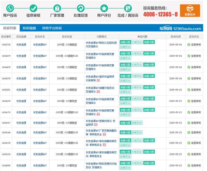Screen dimensions: 207x171
Task: Click the green status icon for row 1434375
Action: (189, 79)
